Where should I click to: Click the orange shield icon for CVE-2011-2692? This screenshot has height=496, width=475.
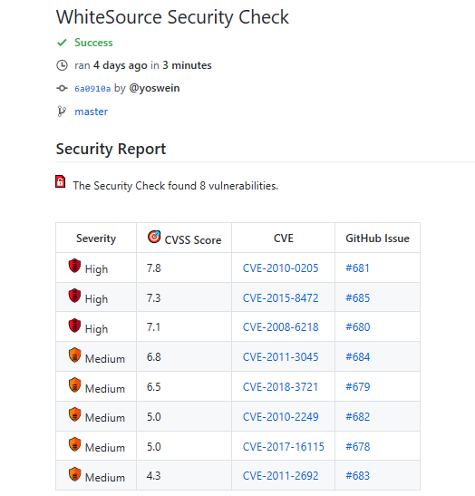click(74, 474)
